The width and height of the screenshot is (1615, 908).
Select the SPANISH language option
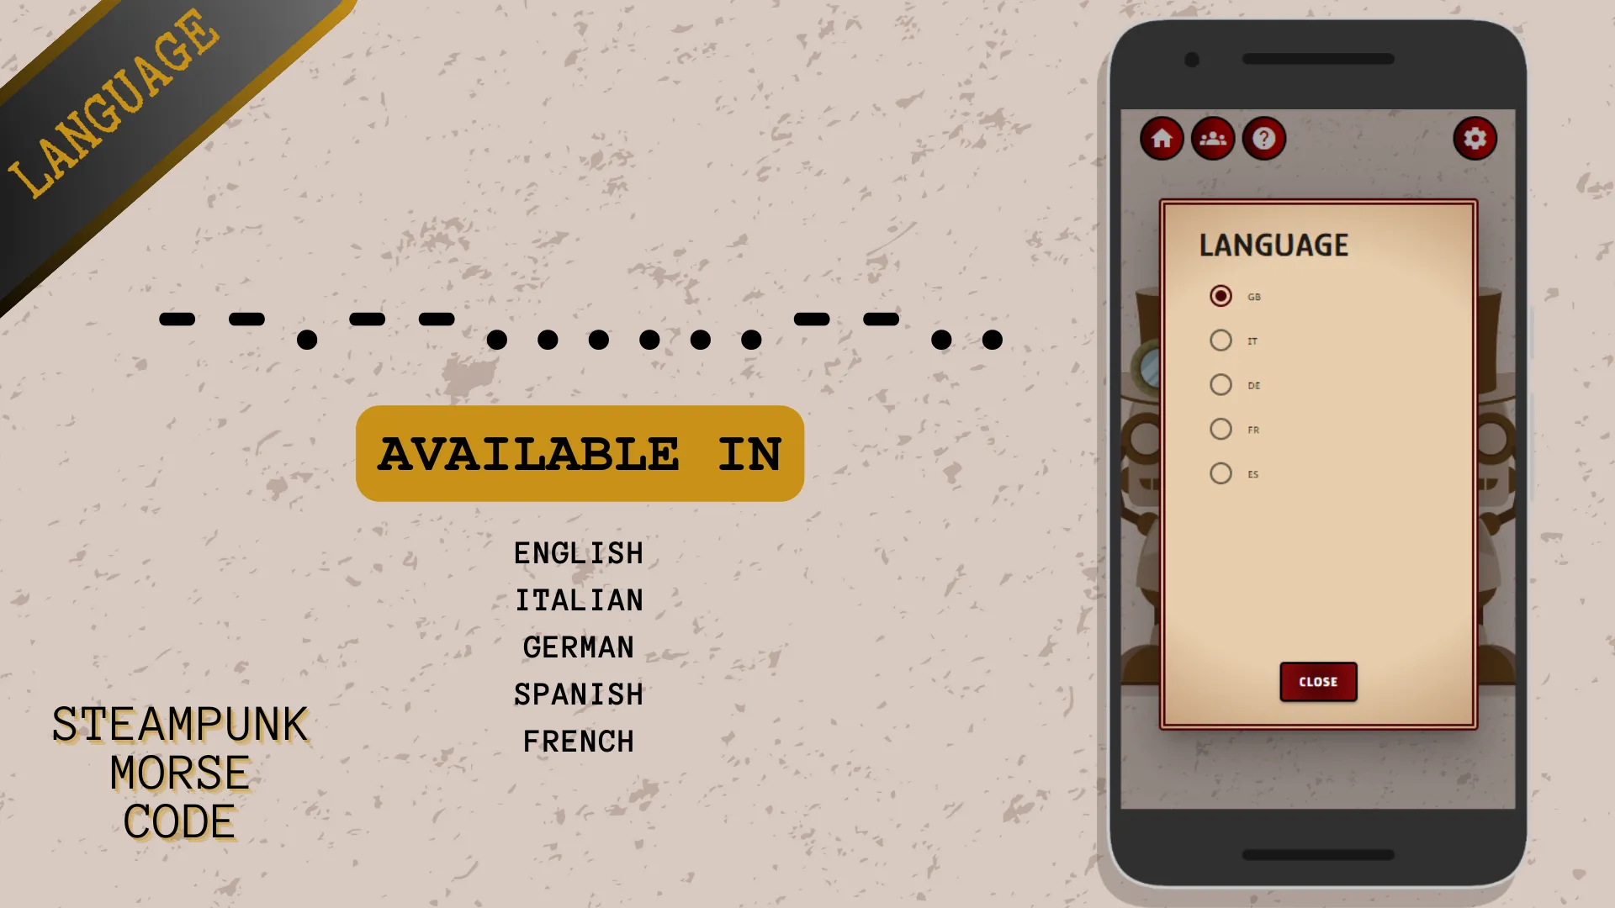pos(1221,473)
